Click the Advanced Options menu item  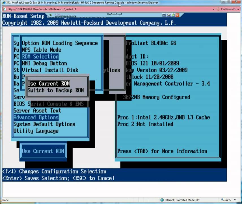tap(36, 117)
